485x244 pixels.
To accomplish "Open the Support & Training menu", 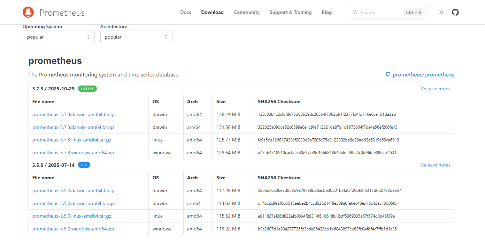I will (291, 12).
